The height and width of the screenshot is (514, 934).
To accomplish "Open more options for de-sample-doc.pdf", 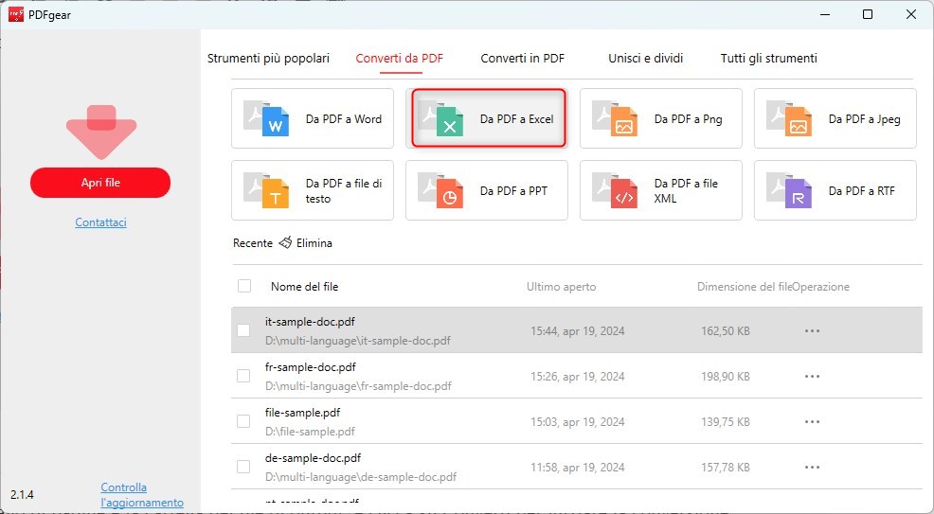I will 813,467.
